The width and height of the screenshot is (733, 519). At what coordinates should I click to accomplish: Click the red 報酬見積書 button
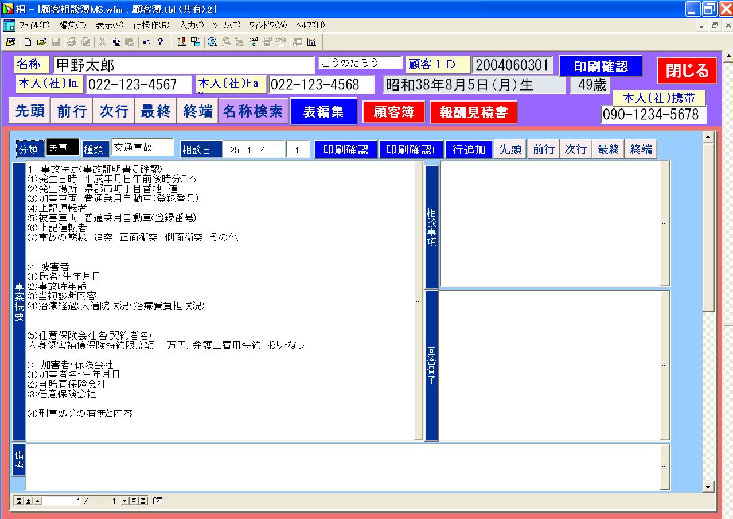473,112
